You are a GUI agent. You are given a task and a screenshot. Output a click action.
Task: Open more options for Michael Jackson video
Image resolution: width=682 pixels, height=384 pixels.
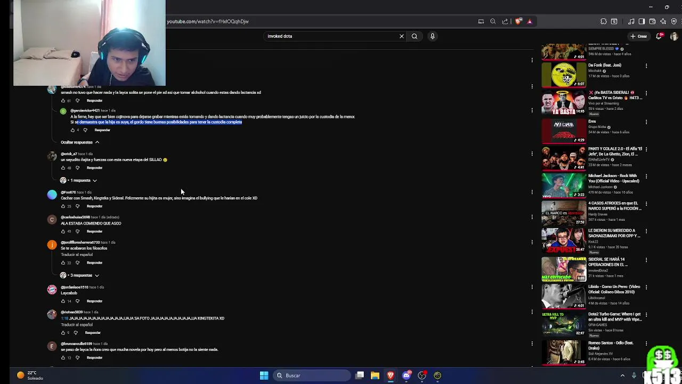coord(646,177)
